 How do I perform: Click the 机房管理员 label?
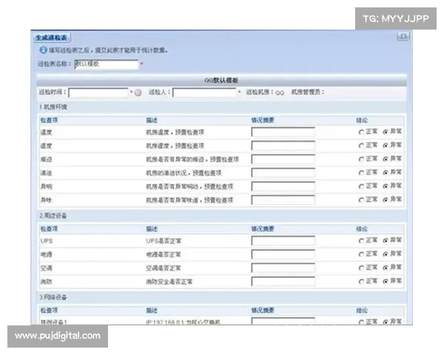click(308, 92)
